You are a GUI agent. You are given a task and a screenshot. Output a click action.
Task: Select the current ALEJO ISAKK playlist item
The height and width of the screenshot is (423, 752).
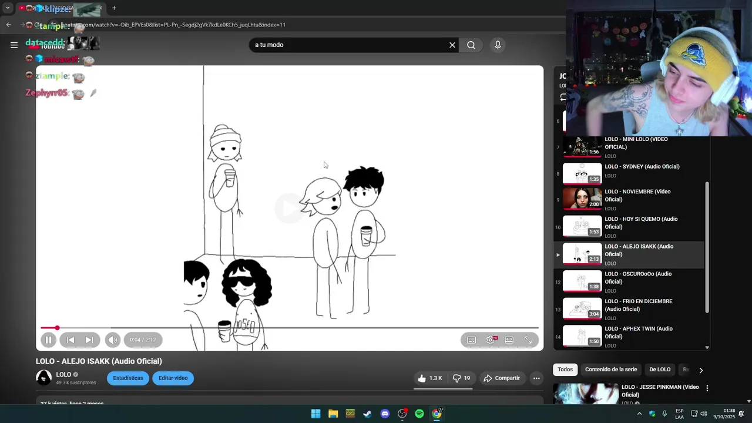click(x=629, y=255)
